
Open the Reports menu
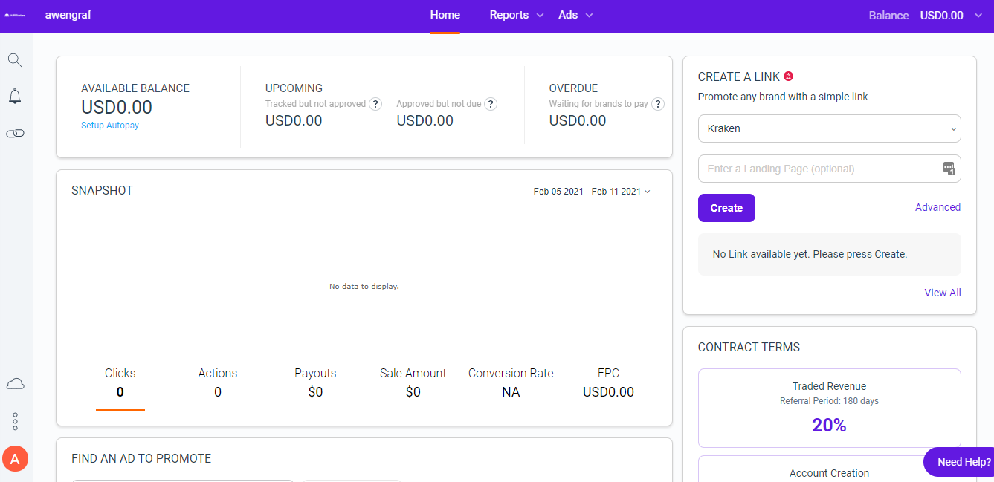[x=516, y=16]
